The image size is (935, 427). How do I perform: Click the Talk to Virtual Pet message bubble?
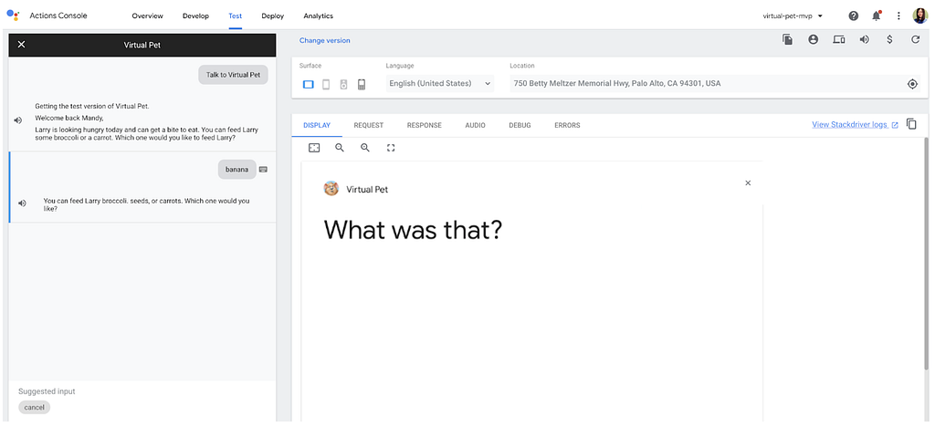pos(233,75)
